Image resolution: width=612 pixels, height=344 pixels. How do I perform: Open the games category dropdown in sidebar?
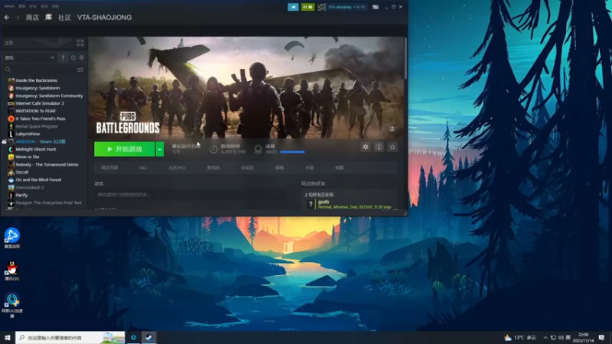pos(29,58)
